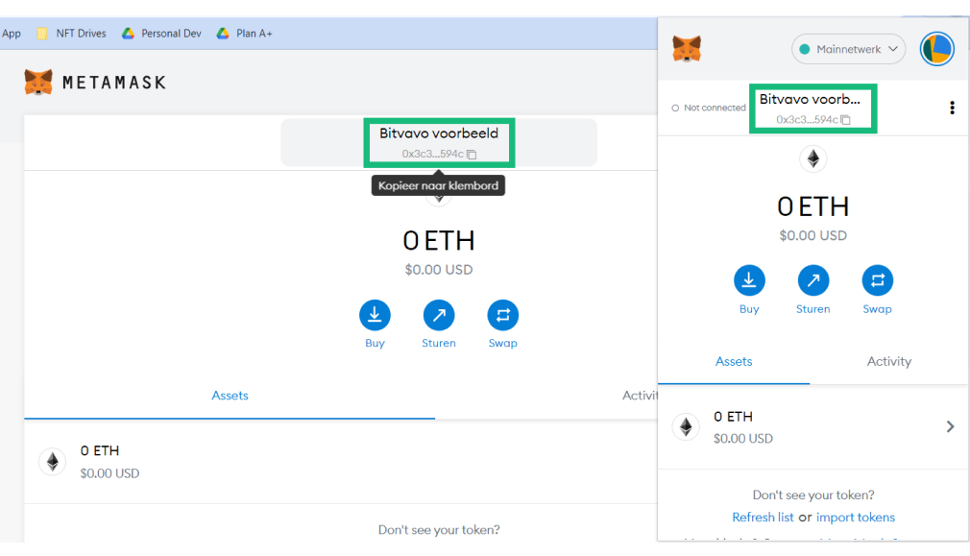Click the Bitvavo voorbeeld account name
The image size is (970, 556).
(439, 133)
